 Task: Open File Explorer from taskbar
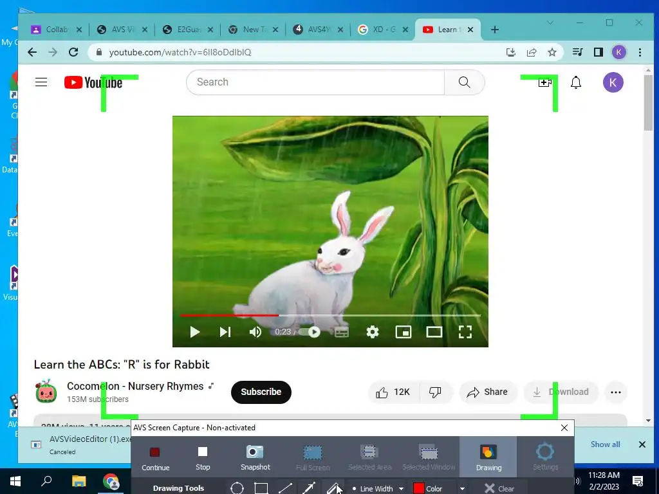79,481
